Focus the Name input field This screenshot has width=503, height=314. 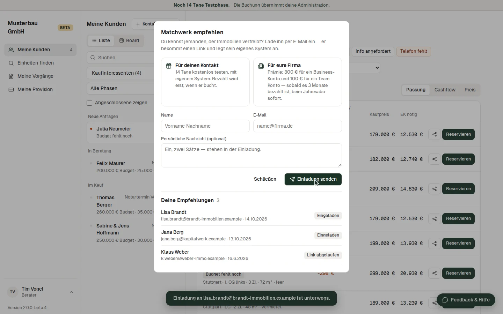point(205,126)
